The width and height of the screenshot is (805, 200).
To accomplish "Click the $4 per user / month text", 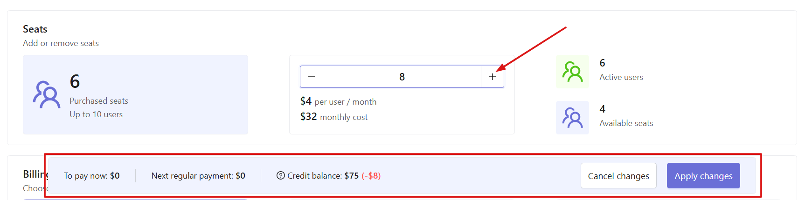I will tap(338, 101).
